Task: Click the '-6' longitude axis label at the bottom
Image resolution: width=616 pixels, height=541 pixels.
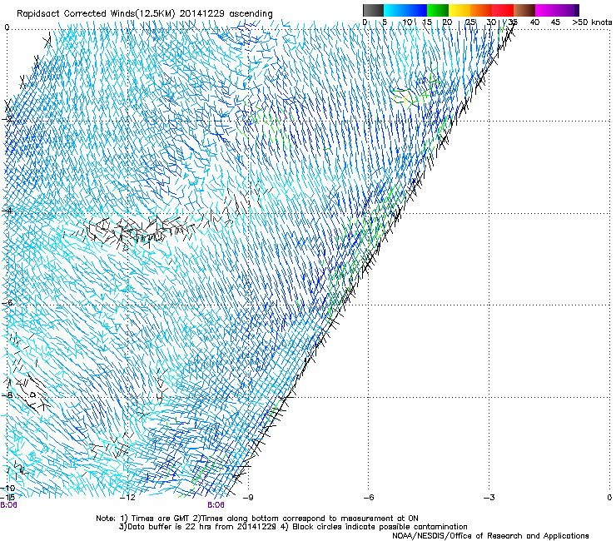Action: (x=369, y=498)
